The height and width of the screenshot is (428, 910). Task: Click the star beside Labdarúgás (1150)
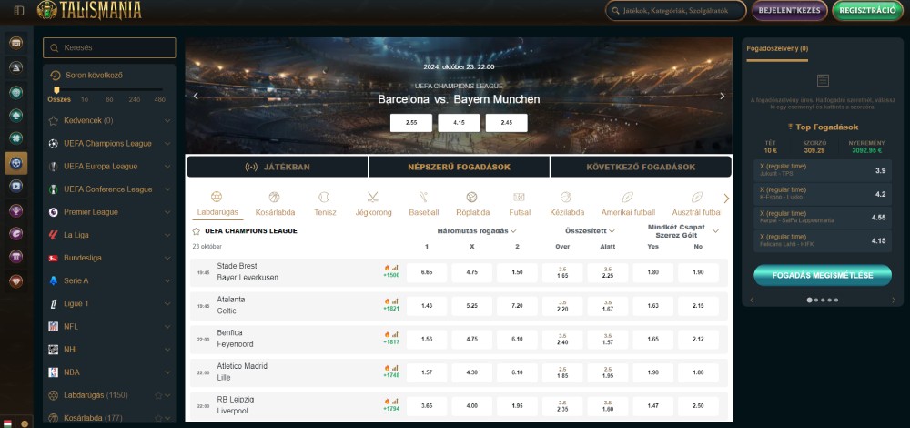tap(158, 395)
